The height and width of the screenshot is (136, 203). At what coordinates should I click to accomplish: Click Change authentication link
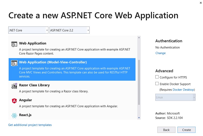click(x=160, y=53)
